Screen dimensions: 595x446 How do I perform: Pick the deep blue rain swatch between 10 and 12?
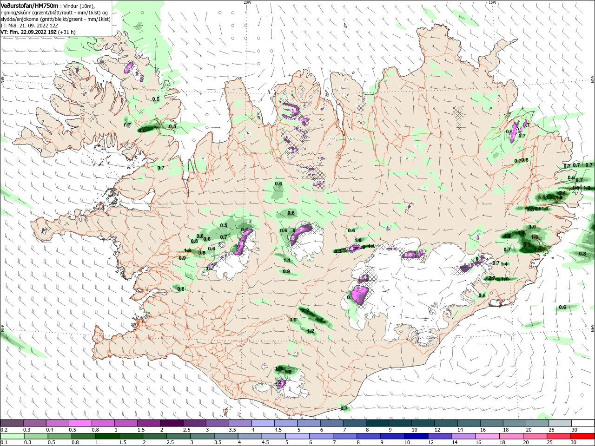click(x=416, y=436)
